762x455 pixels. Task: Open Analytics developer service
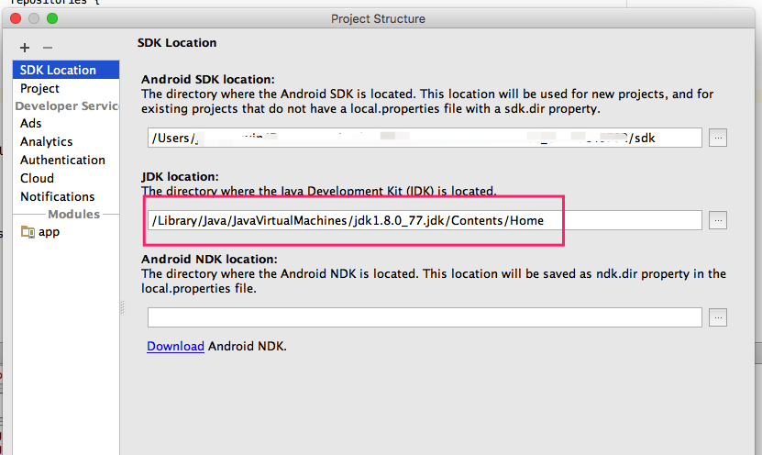(x=66, y=141)
